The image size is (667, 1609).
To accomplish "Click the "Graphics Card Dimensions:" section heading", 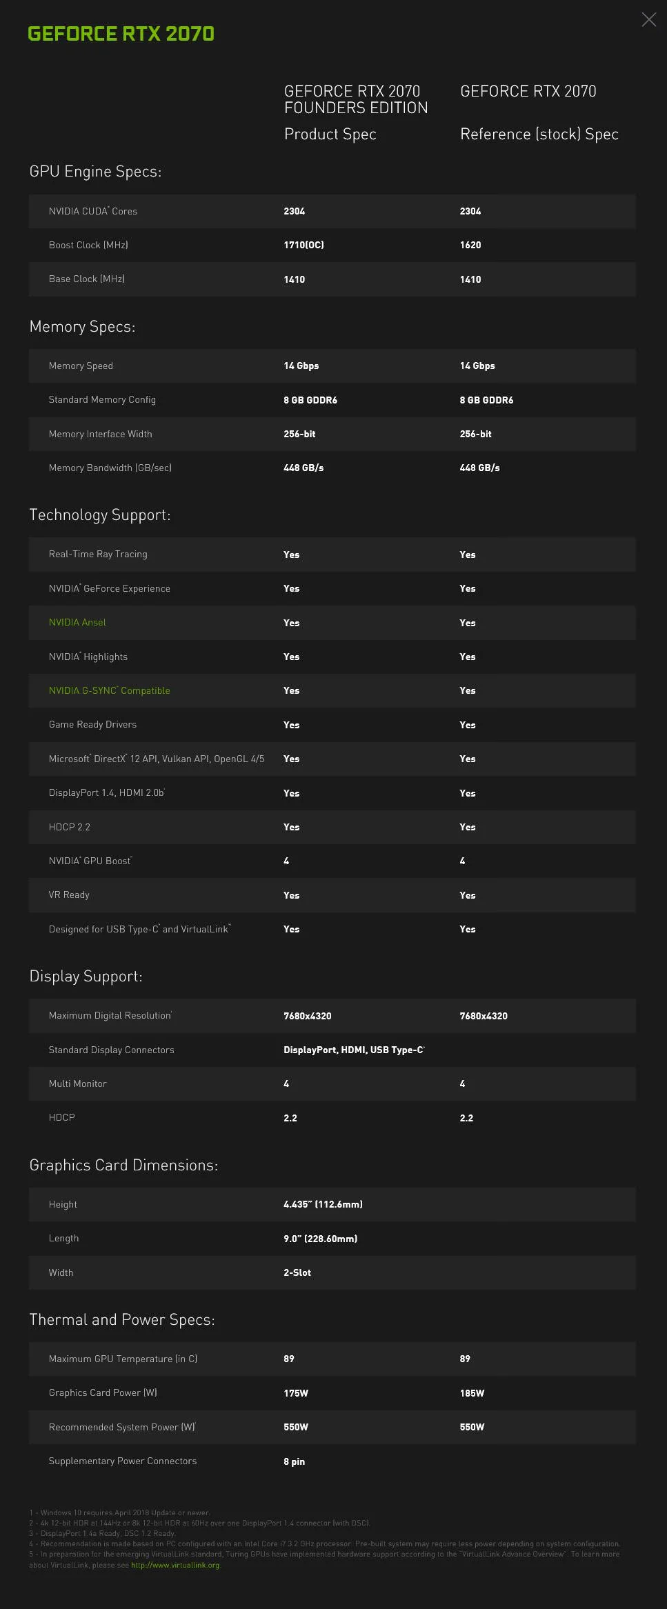I will pos(123,1165).
